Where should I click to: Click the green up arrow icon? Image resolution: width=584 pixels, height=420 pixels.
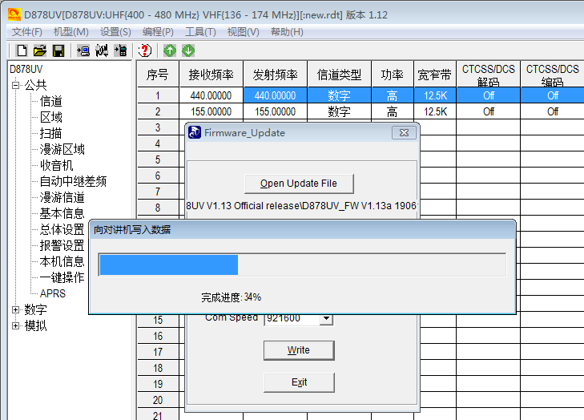(x=170, y=50)
